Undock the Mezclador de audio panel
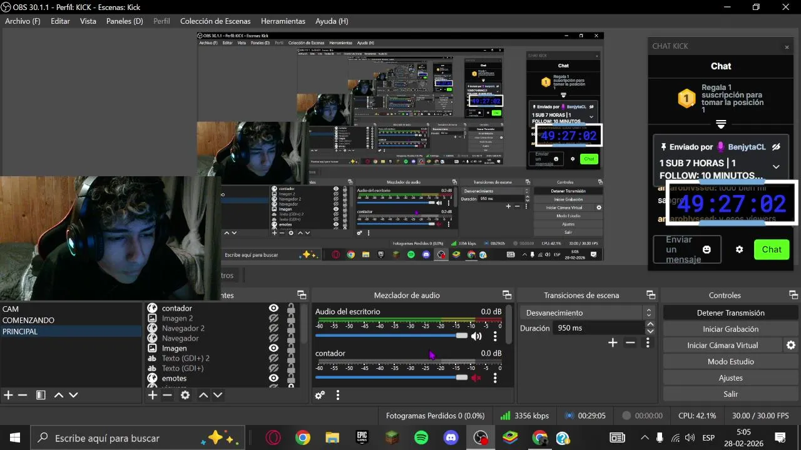801x450 pixels. coord(507,295)
